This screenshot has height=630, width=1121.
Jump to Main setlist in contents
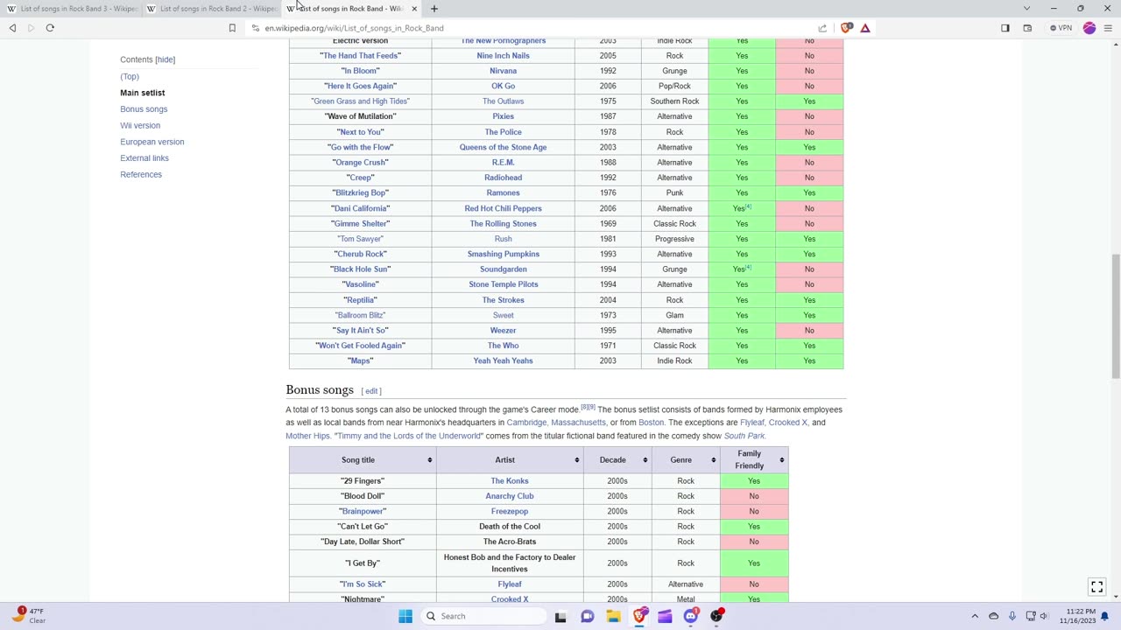[x=142, y=93]
